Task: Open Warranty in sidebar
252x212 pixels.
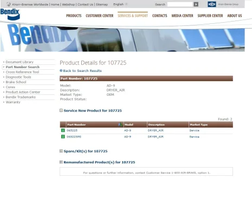Action: pyautogui.click(x=13, y=102)
